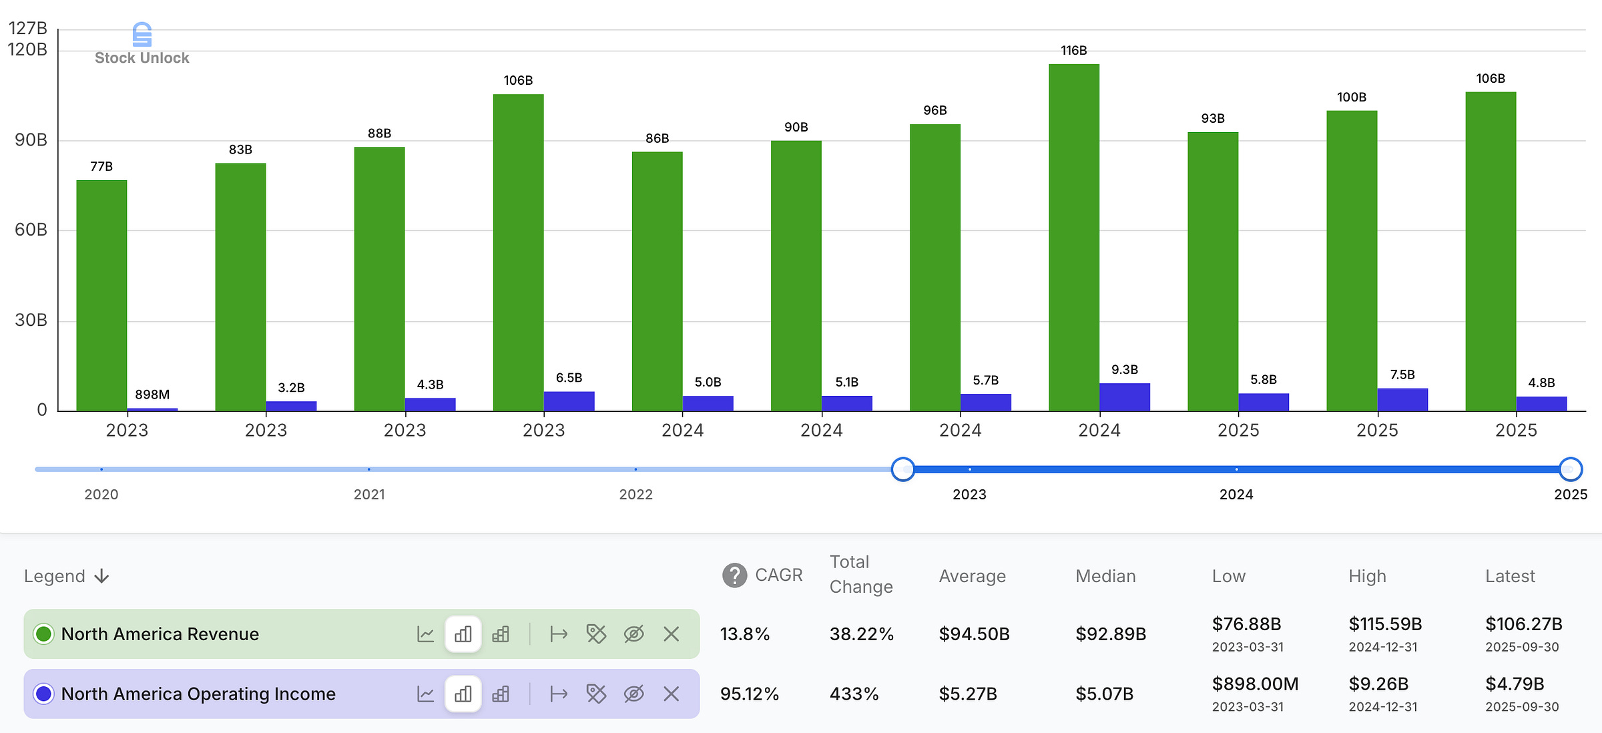Hide data labels for Operating Income
Image resolution: width=1602 pixels, height=733 pixels.
[x=596, y=694]
